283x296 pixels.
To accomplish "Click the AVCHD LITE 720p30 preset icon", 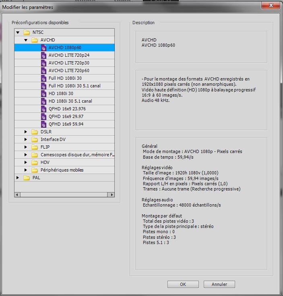I will pos(43,63).
